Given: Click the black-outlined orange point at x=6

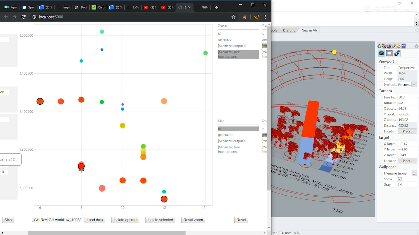Looking at the screenshot, I should 40,102.
